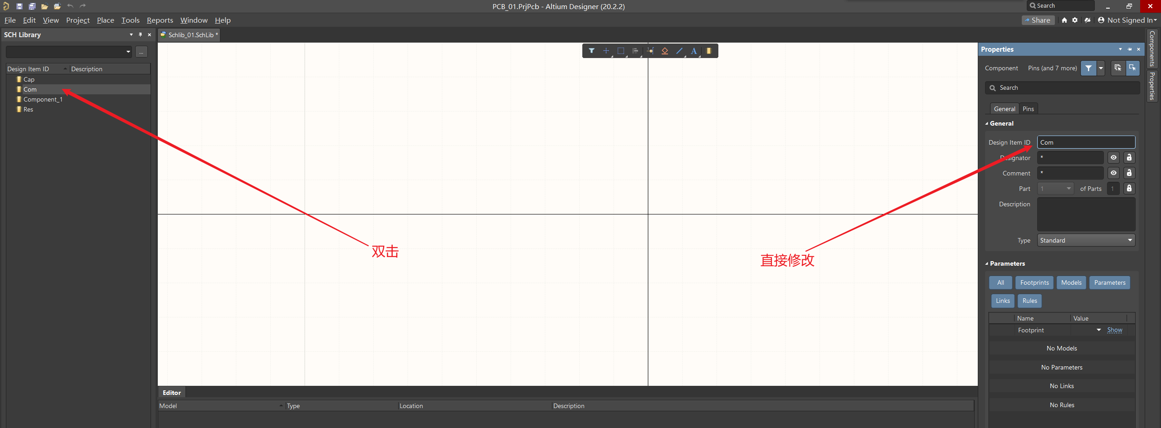Open the Settings gear icon

[x=1075, y=20]
